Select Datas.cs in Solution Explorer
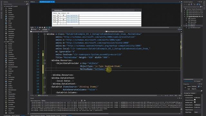206x116 pixels. 192,26
